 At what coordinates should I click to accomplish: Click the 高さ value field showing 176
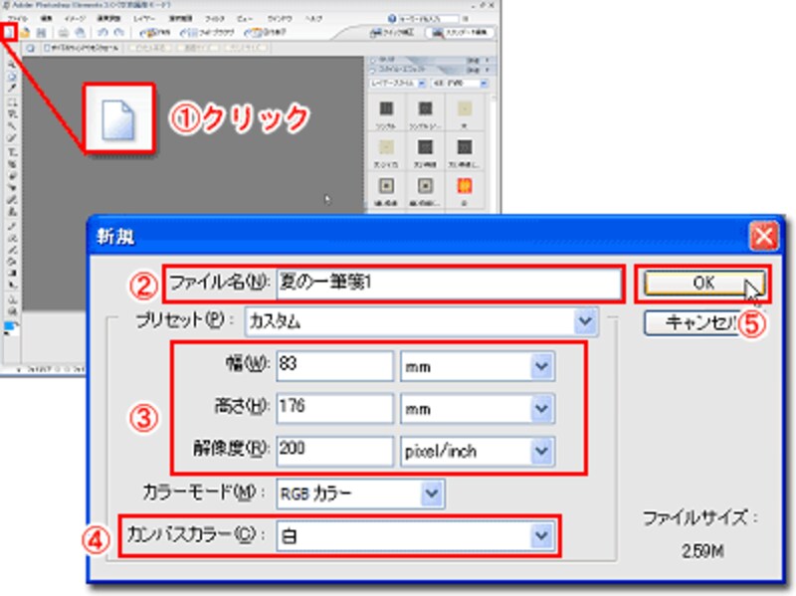pyautogui.click(x=334, y=409)
